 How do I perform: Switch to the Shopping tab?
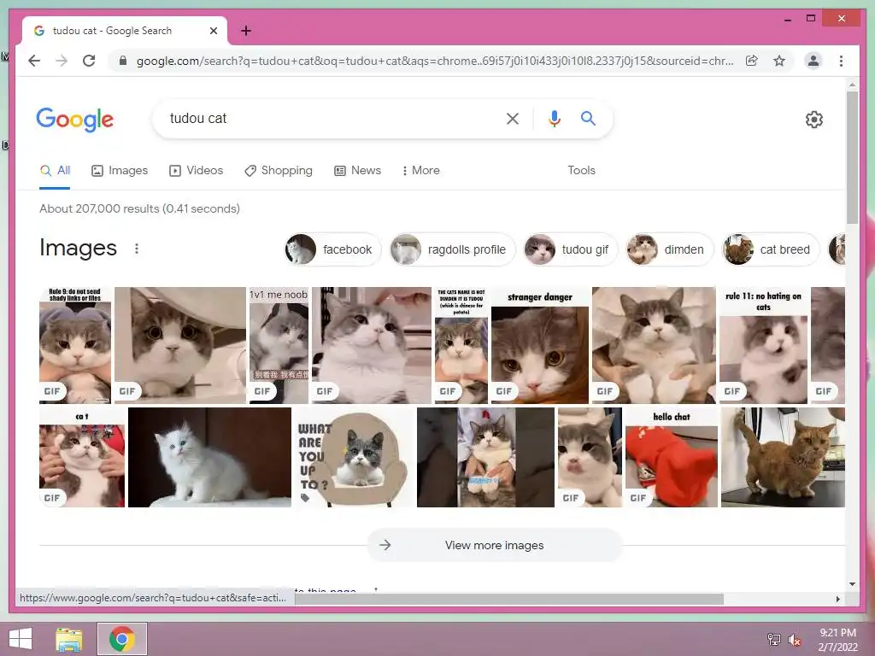279,171
